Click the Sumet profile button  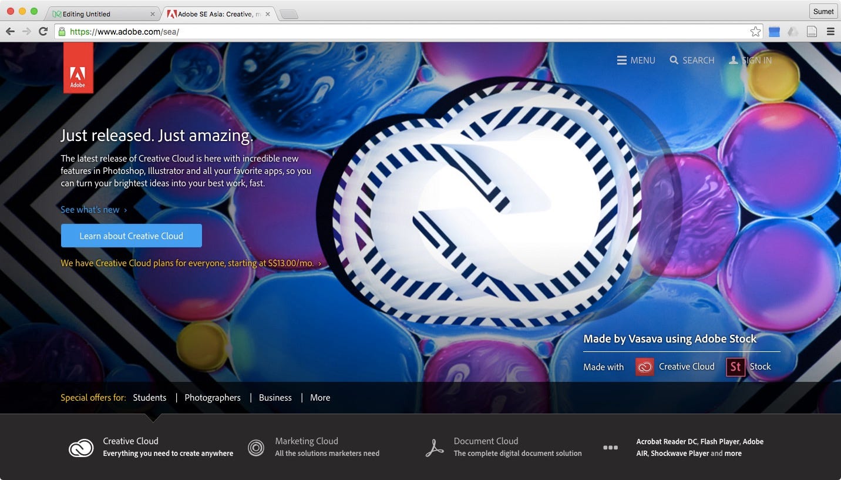(x=823, y=11)
